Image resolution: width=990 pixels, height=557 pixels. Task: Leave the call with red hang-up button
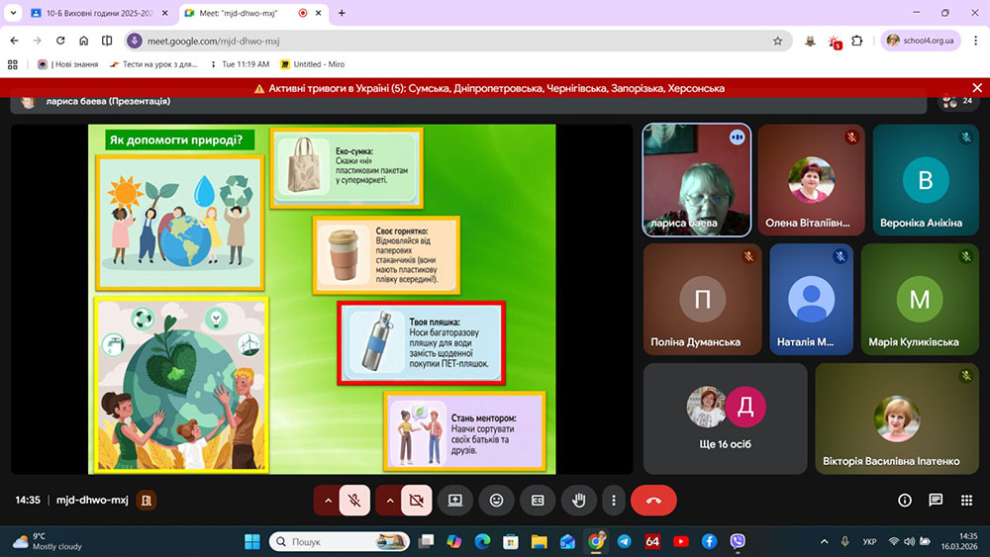point(653,501)
